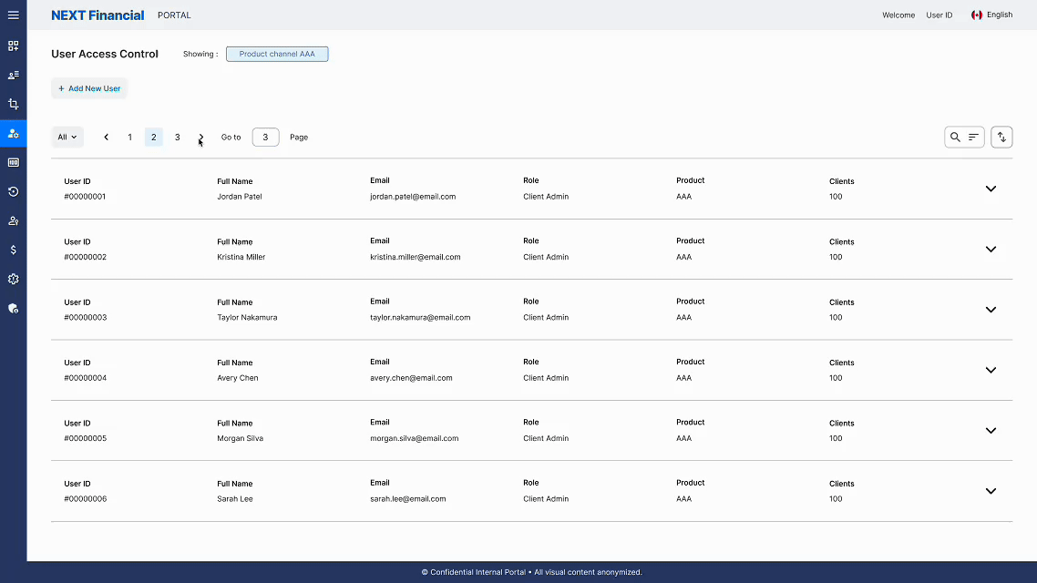
Task: Select the highlighted user access control icon
Action: pos(13,133)
